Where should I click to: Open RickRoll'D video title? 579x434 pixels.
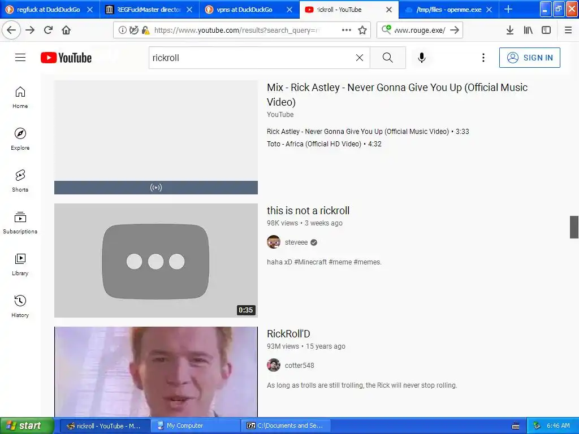288,333
